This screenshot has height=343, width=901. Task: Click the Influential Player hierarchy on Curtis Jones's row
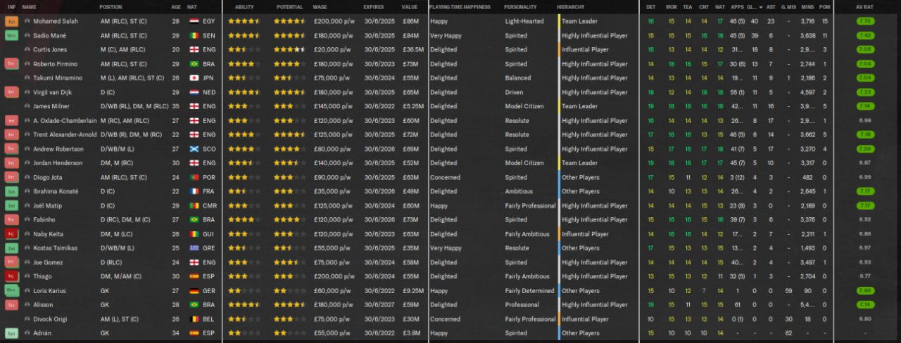pyautogui.click(x=586, y=50)
